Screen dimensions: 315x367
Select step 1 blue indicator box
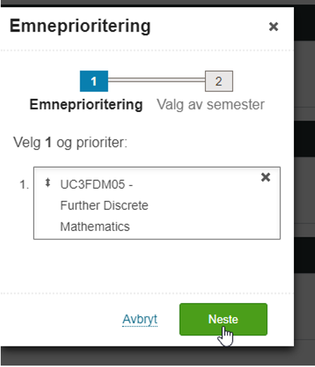(x=94, y=81)
